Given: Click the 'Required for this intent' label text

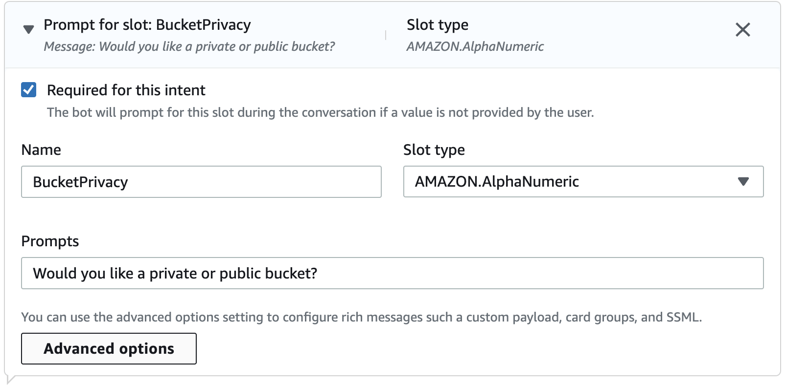Looking at the screenshot, I should point(126,90).
